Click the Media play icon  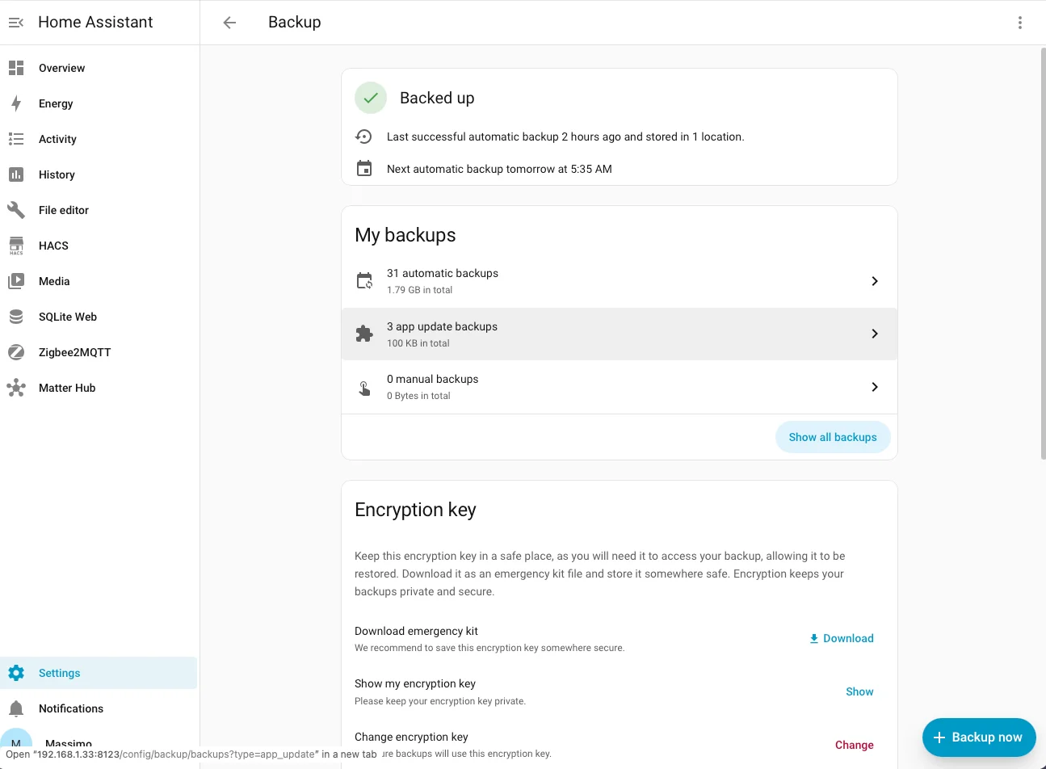click(x=16, y=281)
